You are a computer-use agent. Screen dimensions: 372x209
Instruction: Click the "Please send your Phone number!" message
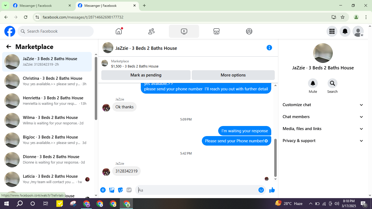[x=236, y=141]
